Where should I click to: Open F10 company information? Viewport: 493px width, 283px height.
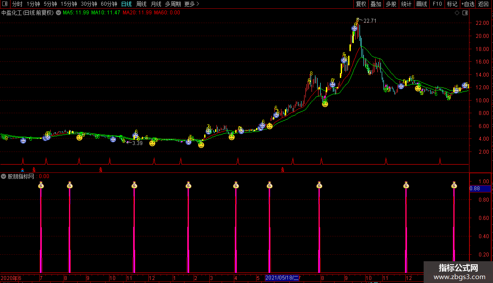(437, 4)
